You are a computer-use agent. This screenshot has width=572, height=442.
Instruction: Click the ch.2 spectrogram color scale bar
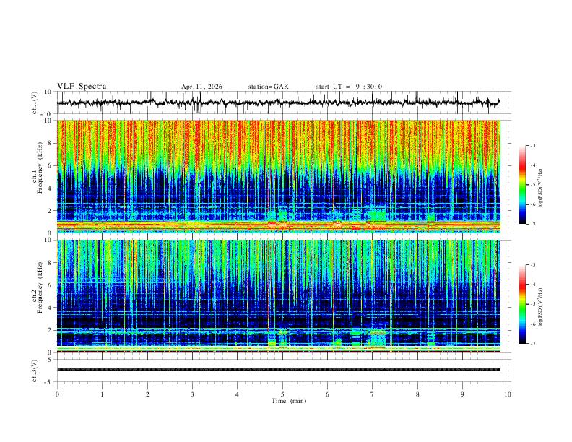[x=522, y=304]
